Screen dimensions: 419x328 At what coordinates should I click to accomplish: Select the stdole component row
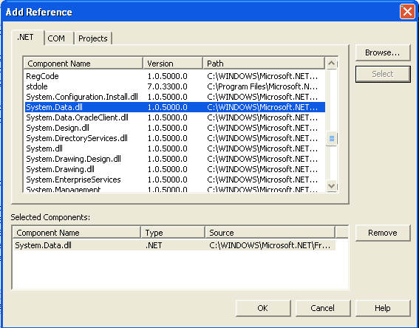175,86
